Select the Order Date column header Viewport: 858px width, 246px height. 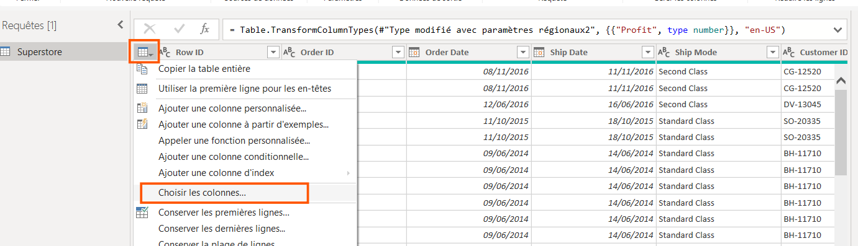pyautogui.click(x=469, y=53)
